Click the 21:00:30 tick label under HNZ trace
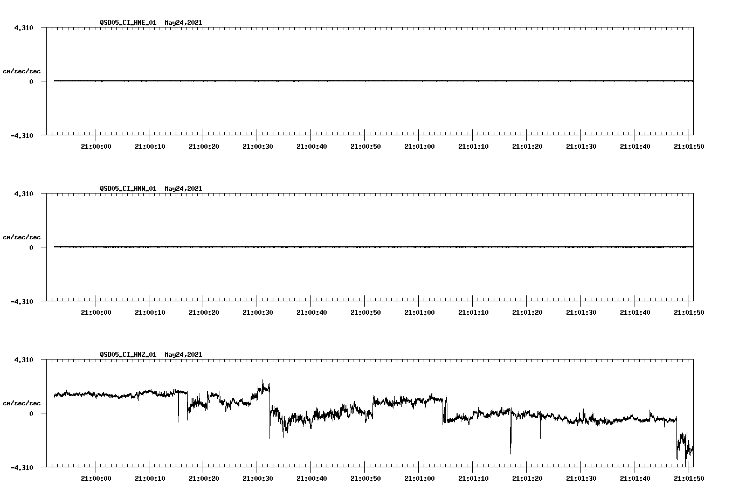This screenshot has height=498, width=732. pyautogui.click(x=258, y=478)
